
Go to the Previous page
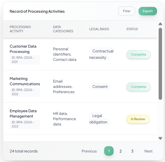point(89,151)
